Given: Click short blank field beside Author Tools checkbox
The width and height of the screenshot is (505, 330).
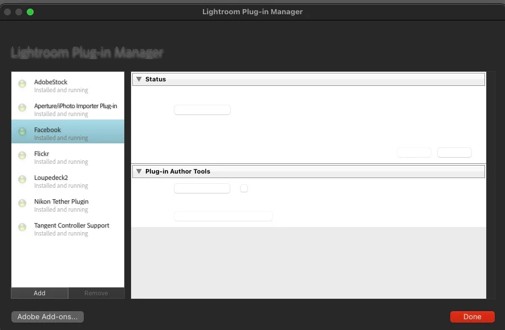Looking at the screenshot, I should (202, 188).
